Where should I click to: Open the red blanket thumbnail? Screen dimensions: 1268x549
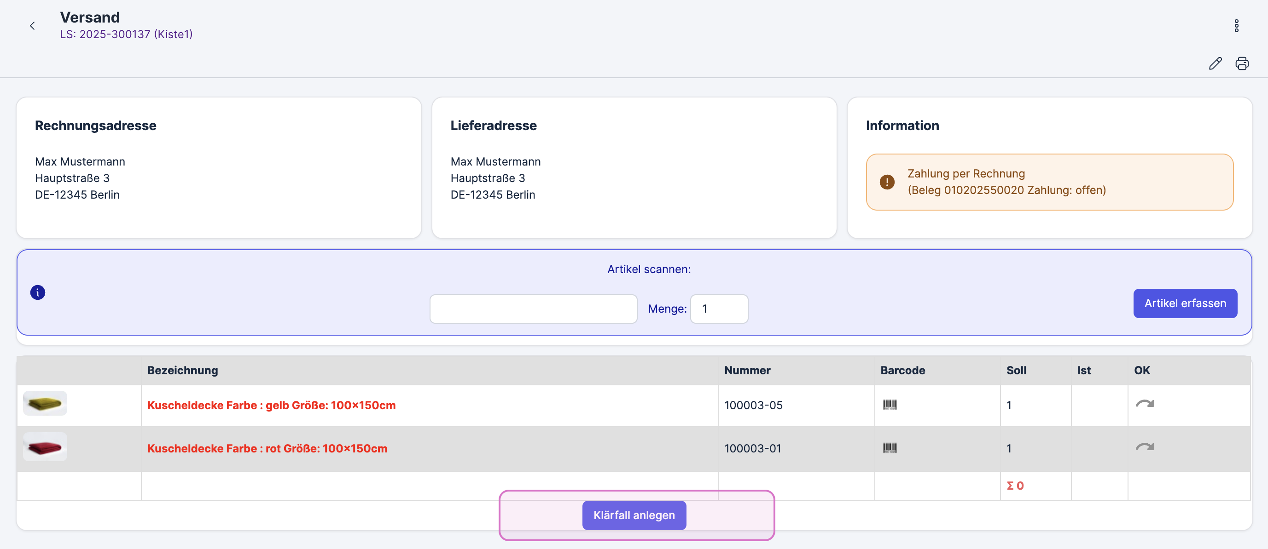pos(45,447)
